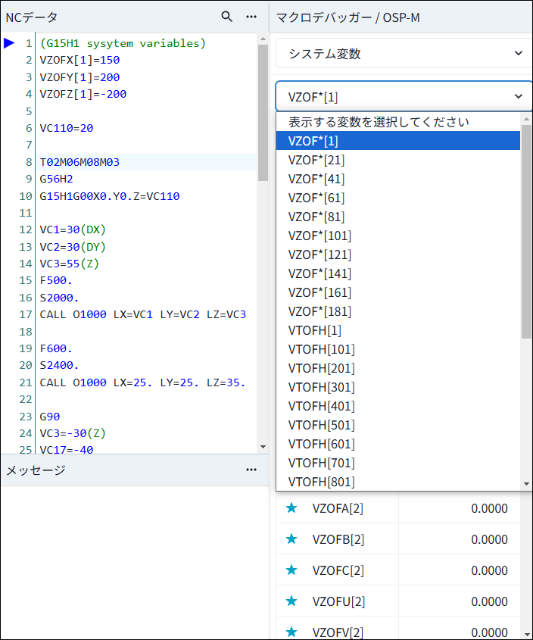Click code line F500.
The image size is (533, 640).
click(x=56, y=280)
